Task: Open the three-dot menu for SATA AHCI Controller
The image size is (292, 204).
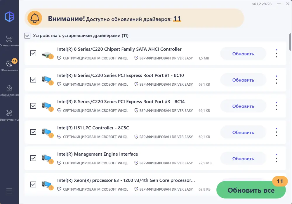Action: (276, 53)
